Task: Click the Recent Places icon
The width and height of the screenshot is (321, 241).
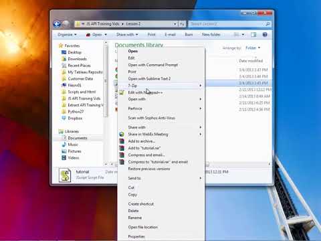Action: pos(64,66)
